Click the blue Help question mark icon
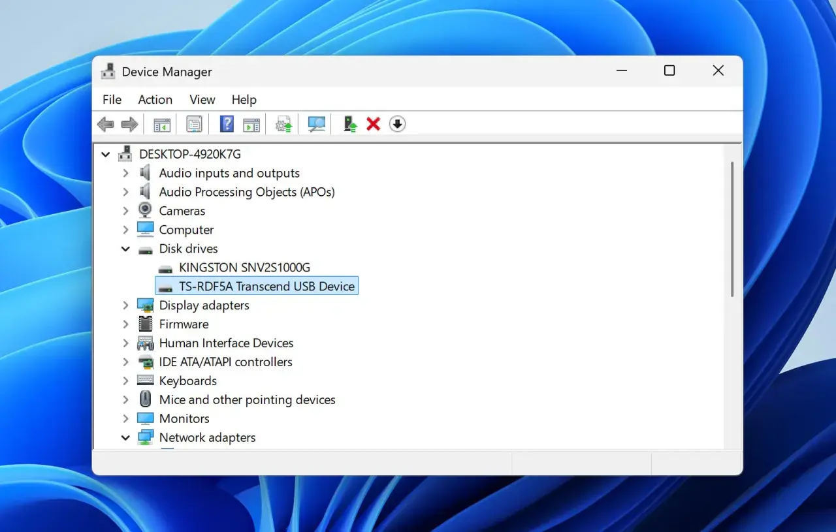 [x=227, y=124]
